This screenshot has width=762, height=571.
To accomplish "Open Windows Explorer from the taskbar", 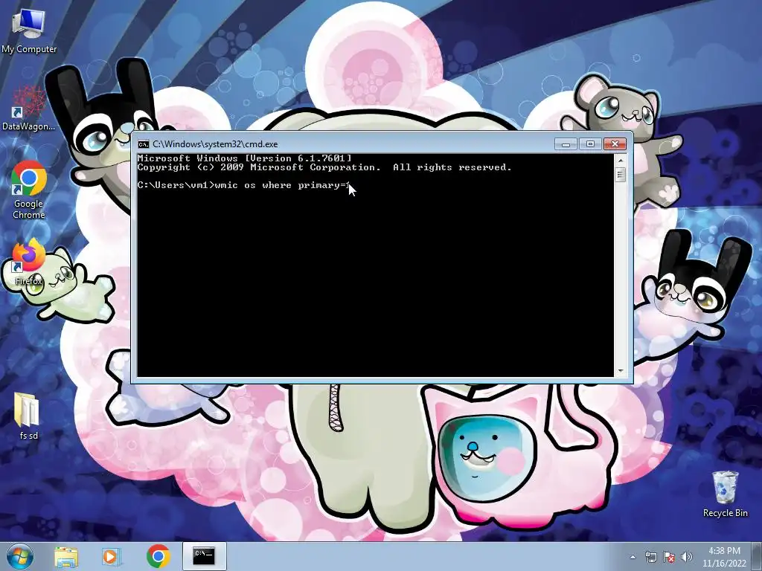I will 66,556.
